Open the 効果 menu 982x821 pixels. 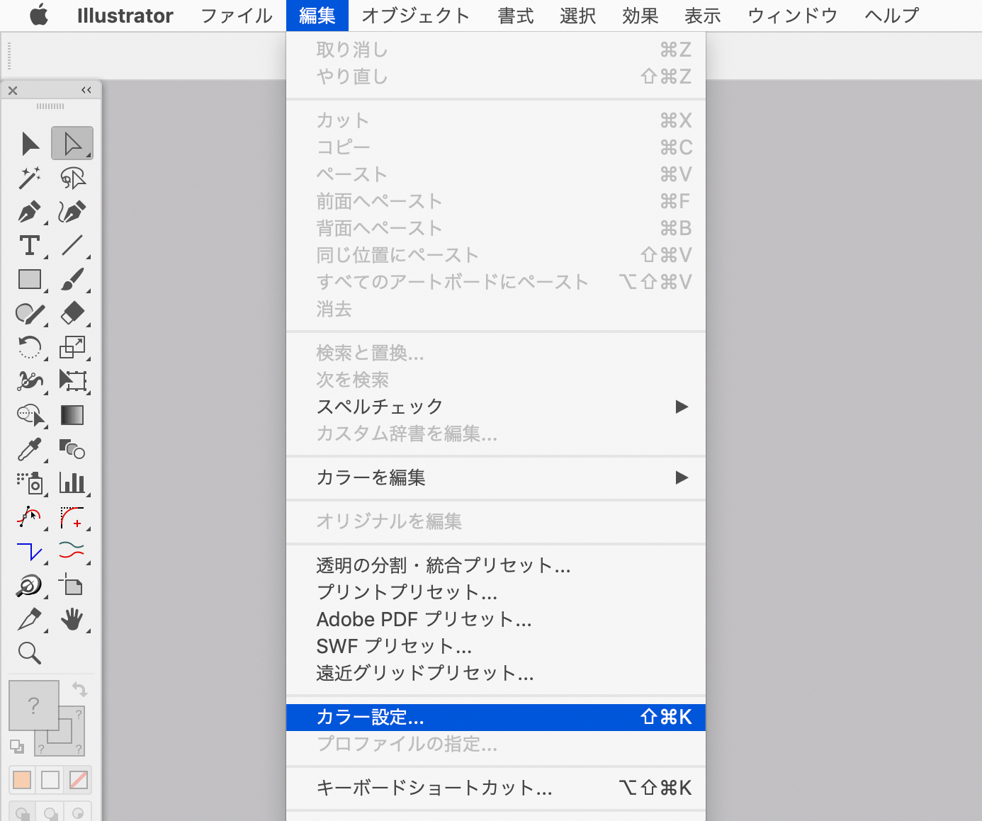[x=640, y=16]
